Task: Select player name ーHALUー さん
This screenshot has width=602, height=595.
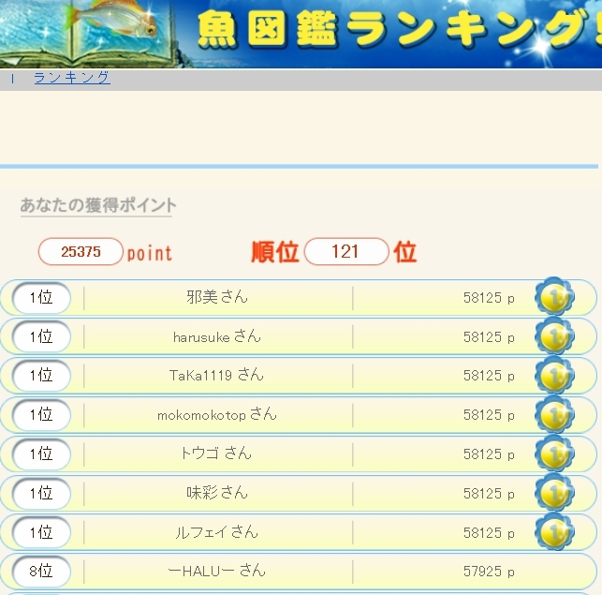Action: (x=217, y=571)
